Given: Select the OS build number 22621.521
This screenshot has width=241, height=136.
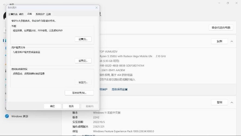Looking at the screenshot, I should (99, 126).
